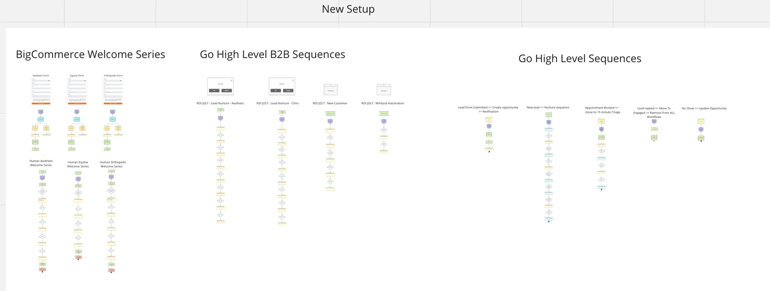The height and width of the screenshot is (291, 770).
Task: Click OK in the Lead Nurture - Aesthetic pop-up
Action: (214, 91)
